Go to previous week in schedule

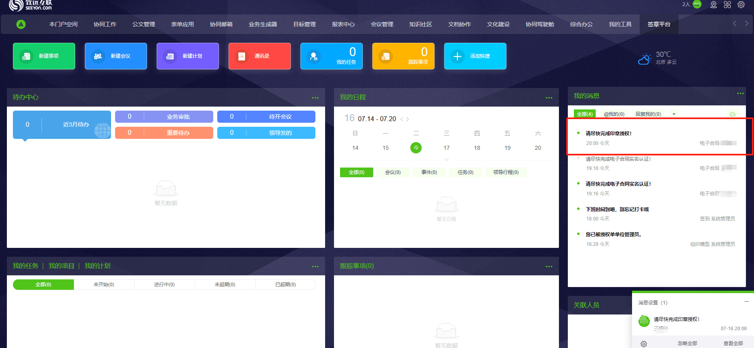point(402,119)
